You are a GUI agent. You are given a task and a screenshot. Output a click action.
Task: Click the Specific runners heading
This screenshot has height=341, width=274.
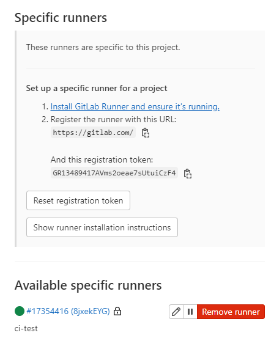point(61,18)
